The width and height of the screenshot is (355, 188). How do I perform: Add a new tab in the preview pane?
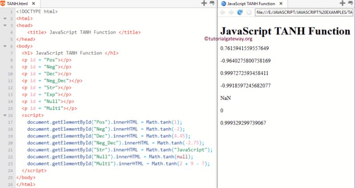343,3
